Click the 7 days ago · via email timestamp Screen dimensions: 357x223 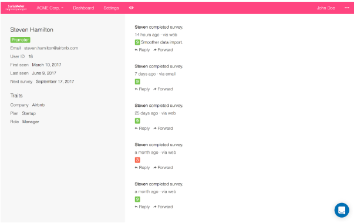pyautogui.click(x=155, y=74)
